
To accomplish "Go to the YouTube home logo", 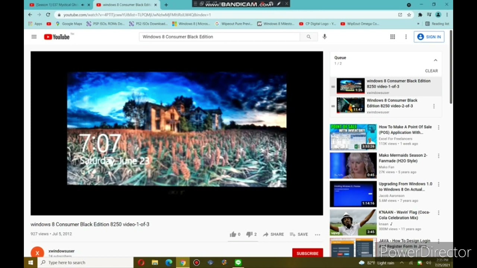I will pyautogui.click(x=57, y=36).
